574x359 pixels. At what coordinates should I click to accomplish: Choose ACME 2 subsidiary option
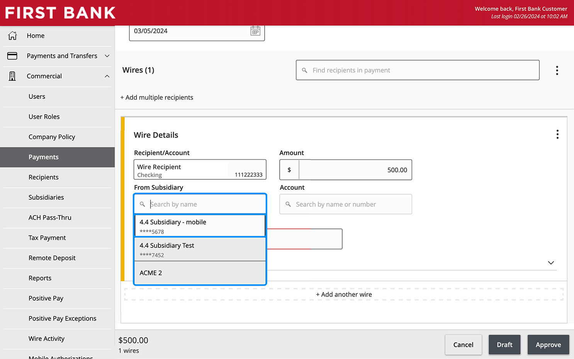200,273
